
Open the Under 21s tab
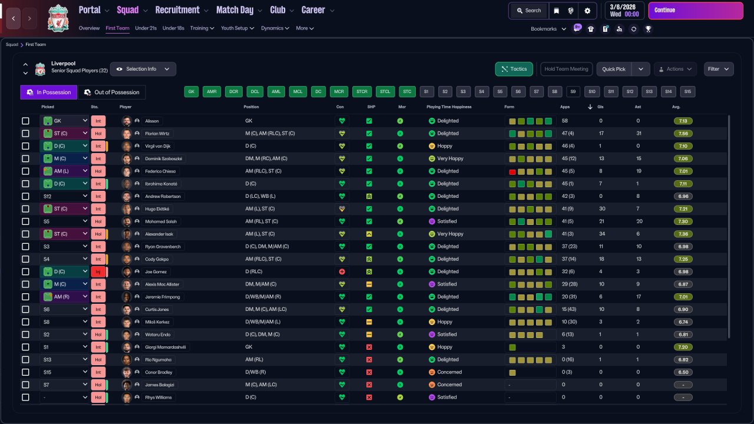click(145, 28)
